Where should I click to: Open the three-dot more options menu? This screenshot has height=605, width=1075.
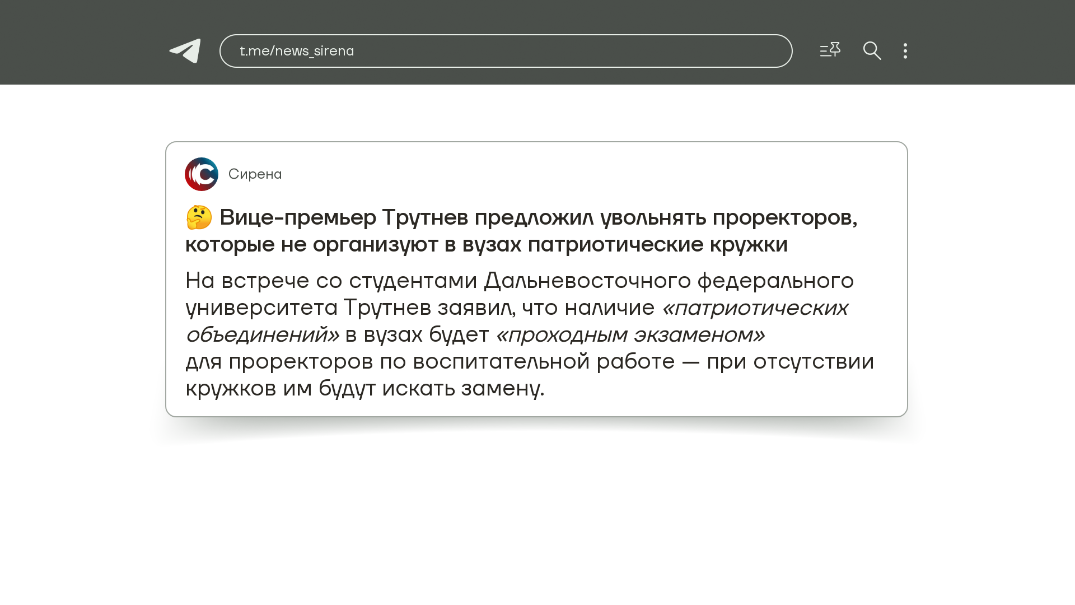905,51
